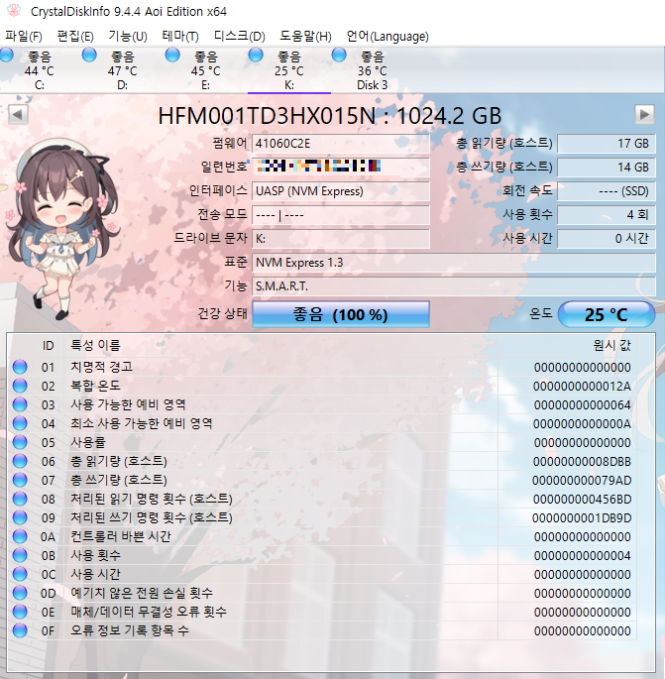Select raw value 0000000000064
665x679 pixels.
pyautogui.click(x=583, y=404)
